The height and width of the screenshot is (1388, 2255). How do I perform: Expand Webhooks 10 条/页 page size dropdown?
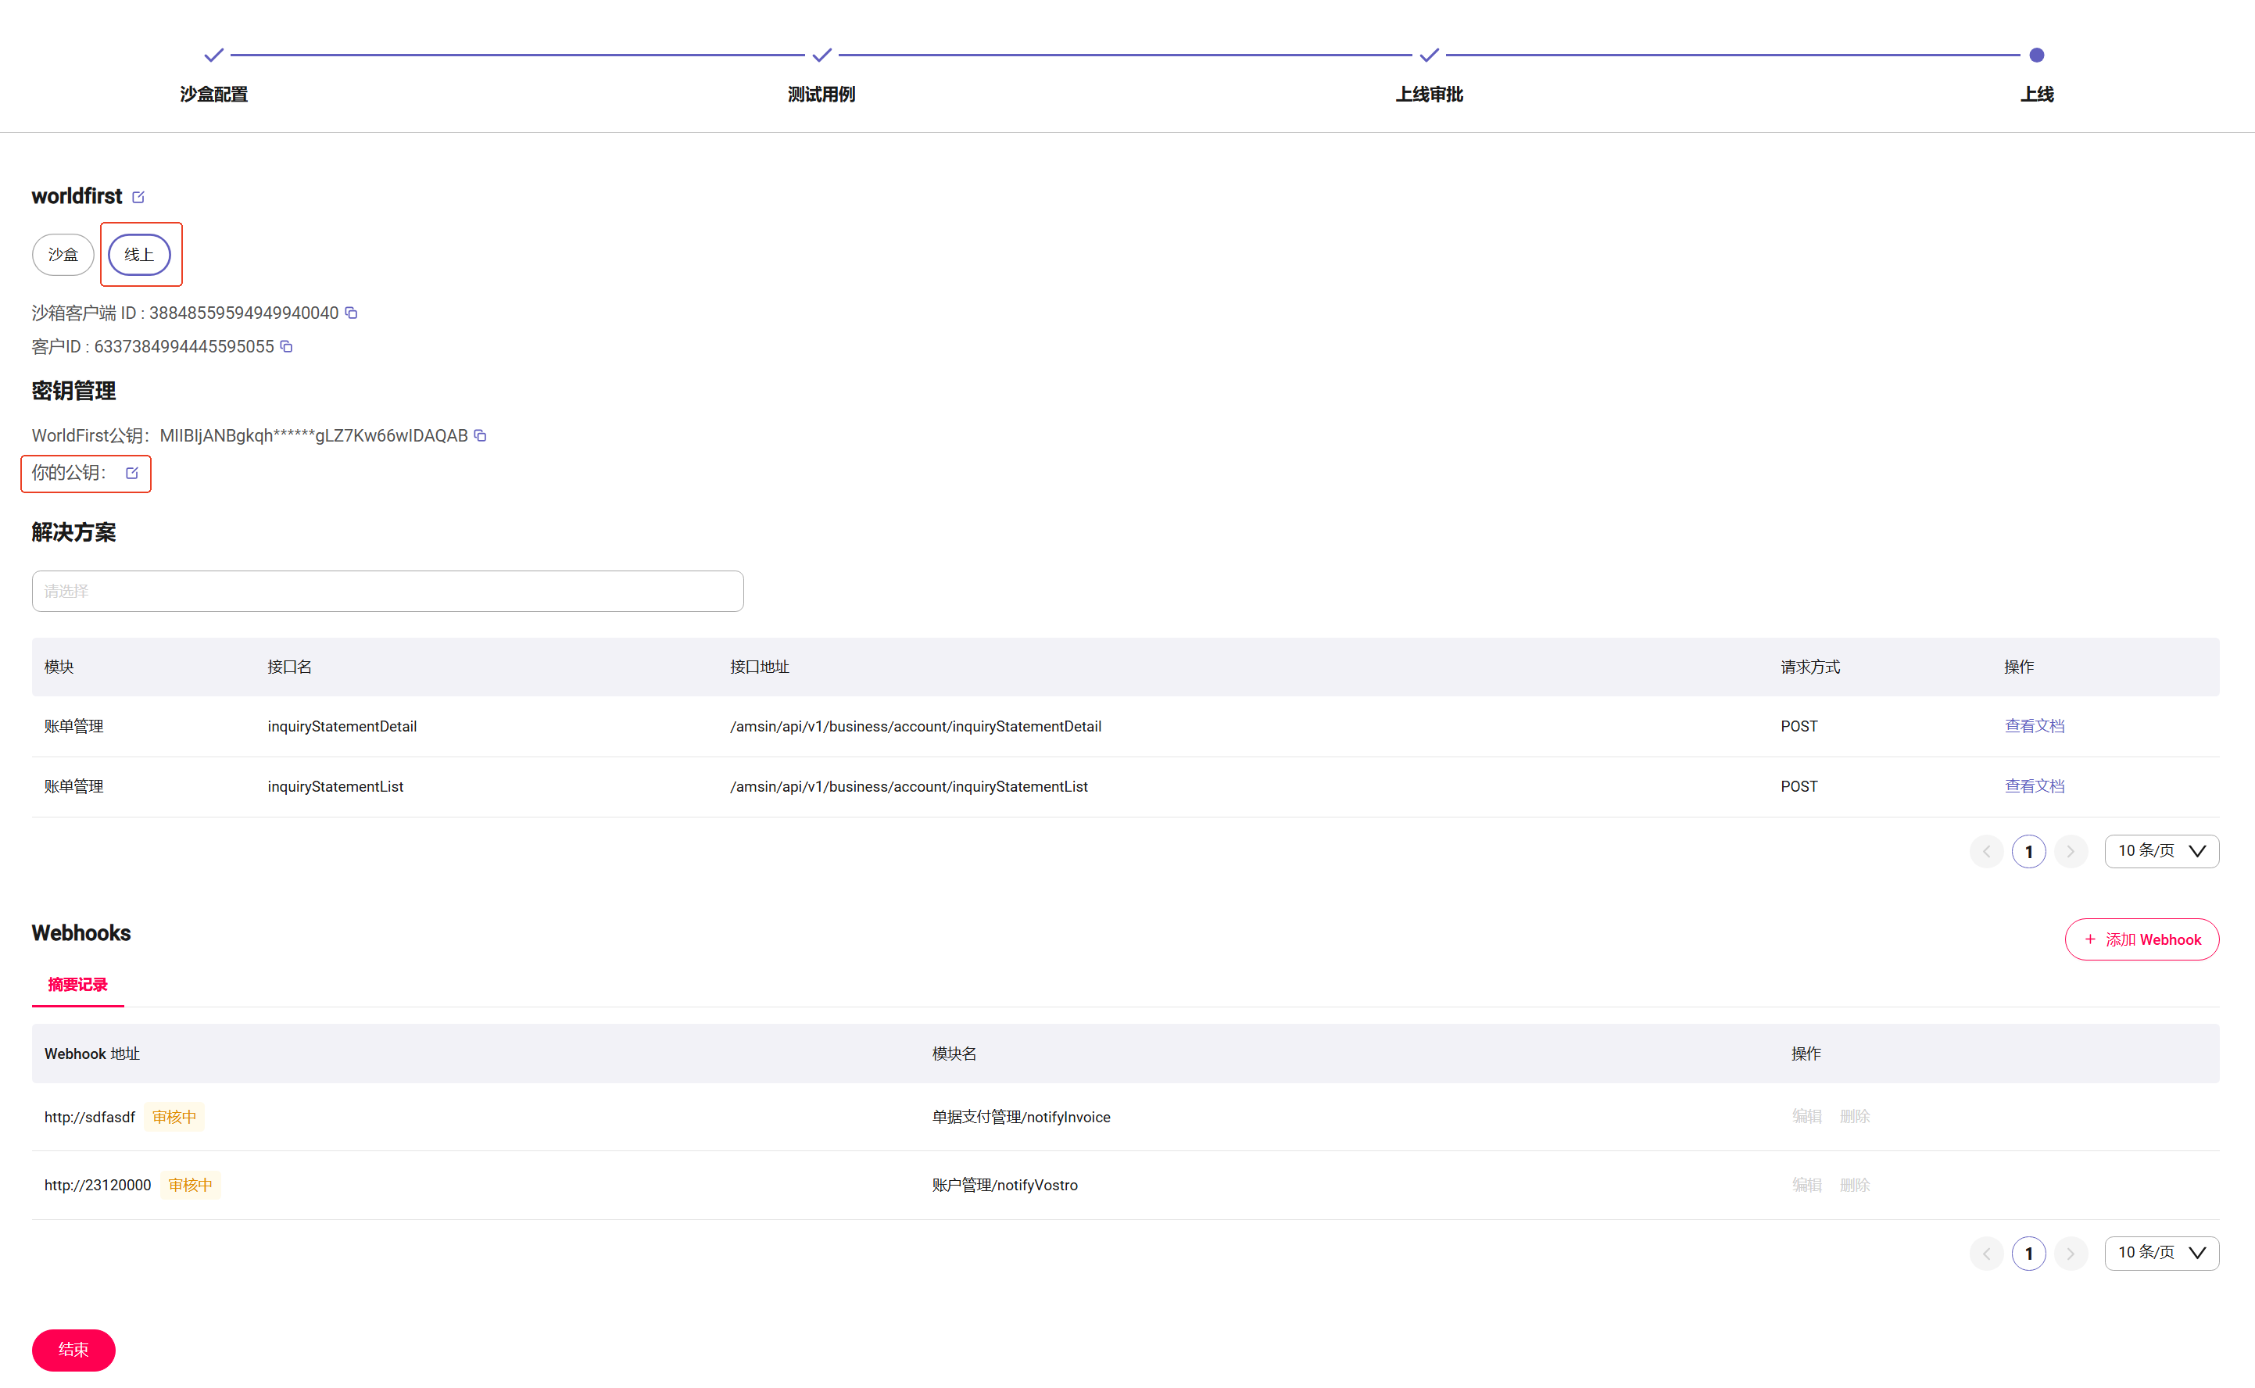(x=2160, y=1253)
